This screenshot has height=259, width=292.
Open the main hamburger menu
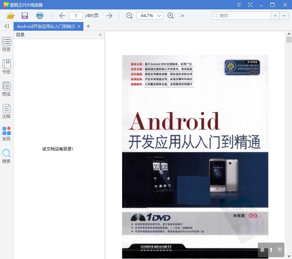(x=239, y=5)
